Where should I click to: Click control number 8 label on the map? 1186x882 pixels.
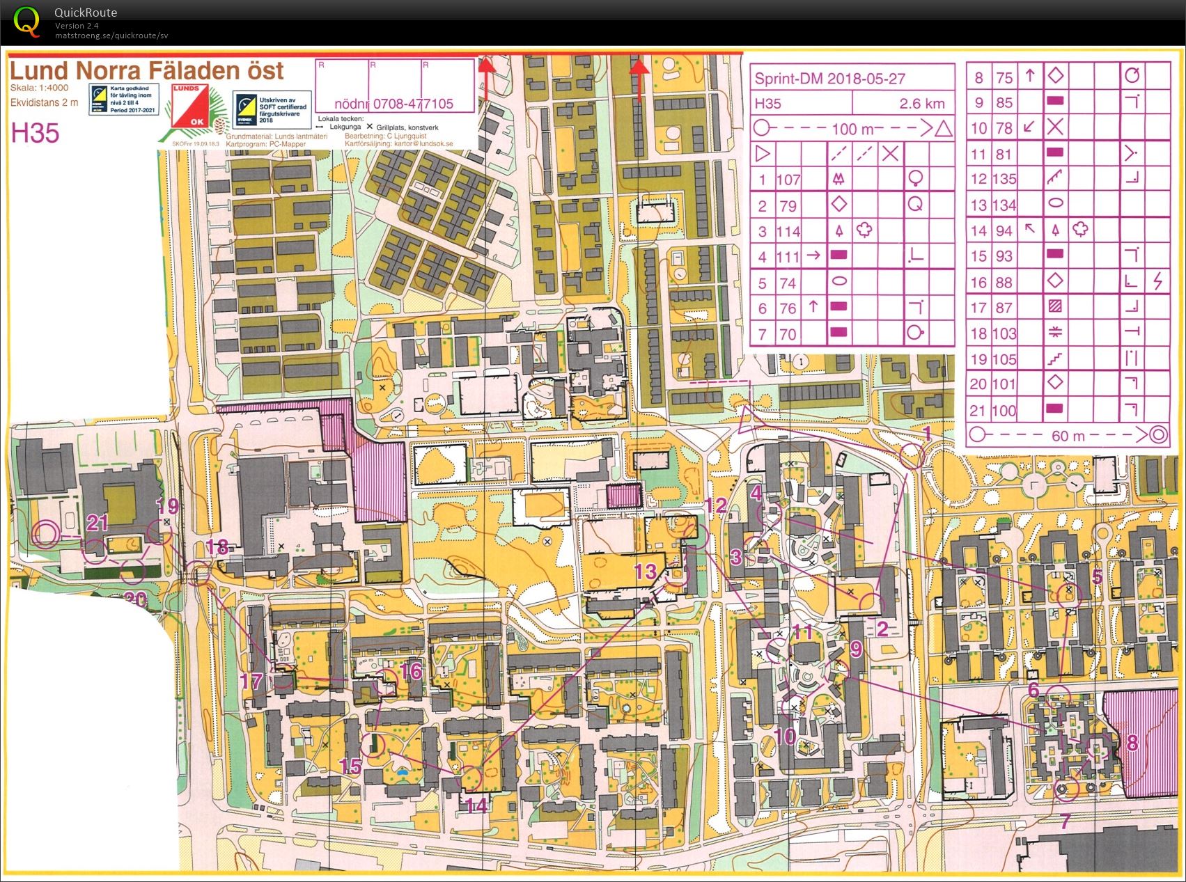1132,743
